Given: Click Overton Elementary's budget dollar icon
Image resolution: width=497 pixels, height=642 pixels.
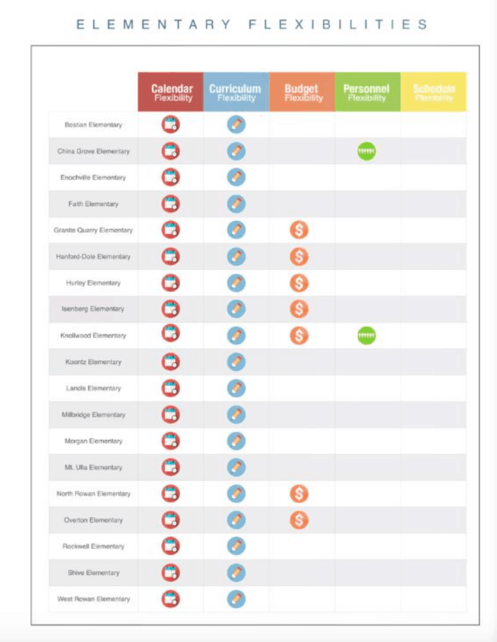Looking at the screenshot, I should (299, 520).
